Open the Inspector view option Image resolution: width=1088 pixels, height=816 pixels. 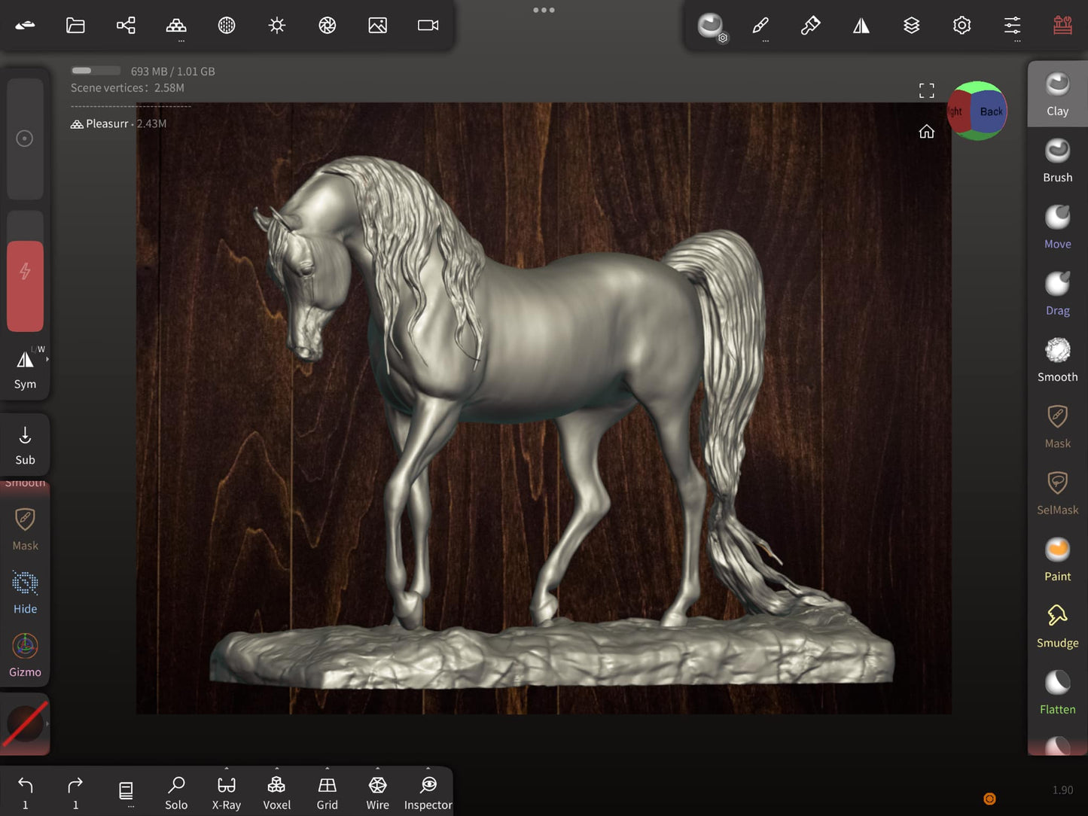(428, 793)
